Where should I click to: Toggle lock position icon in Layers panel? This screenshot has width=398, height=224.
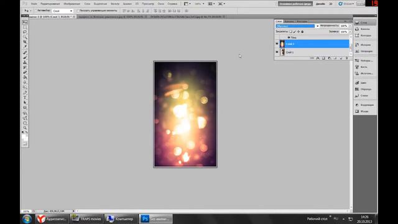[298, 32]
